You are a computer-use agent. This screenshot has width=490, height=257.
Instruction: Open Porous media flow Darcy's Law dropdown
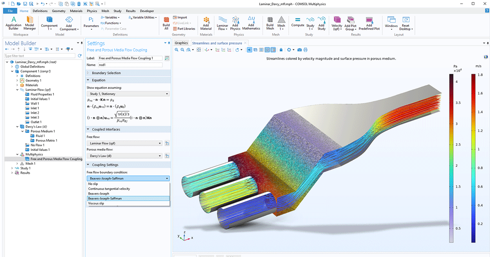pos(125,156)
